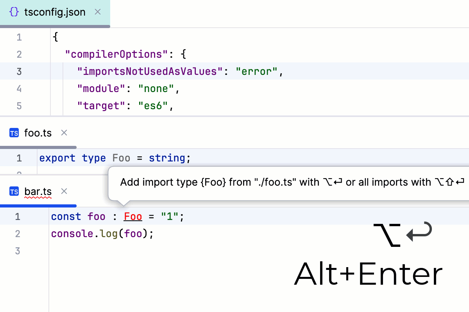Switch to the tsconfig.json editor tab
This screenshot has width=469, height=312.
55,12
